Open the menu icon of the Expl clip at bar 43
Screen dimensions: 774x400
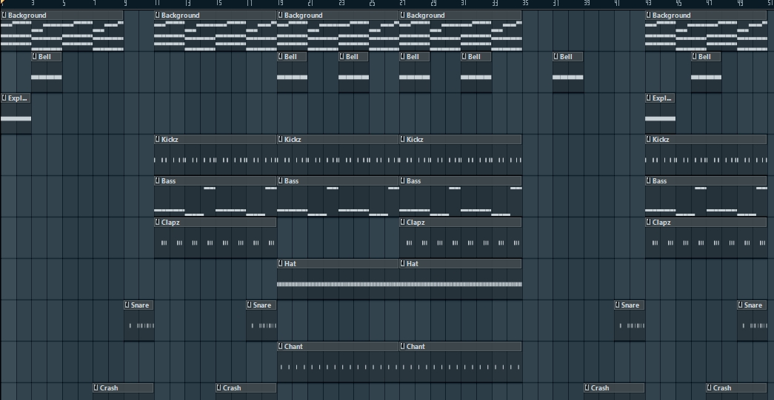649,98
